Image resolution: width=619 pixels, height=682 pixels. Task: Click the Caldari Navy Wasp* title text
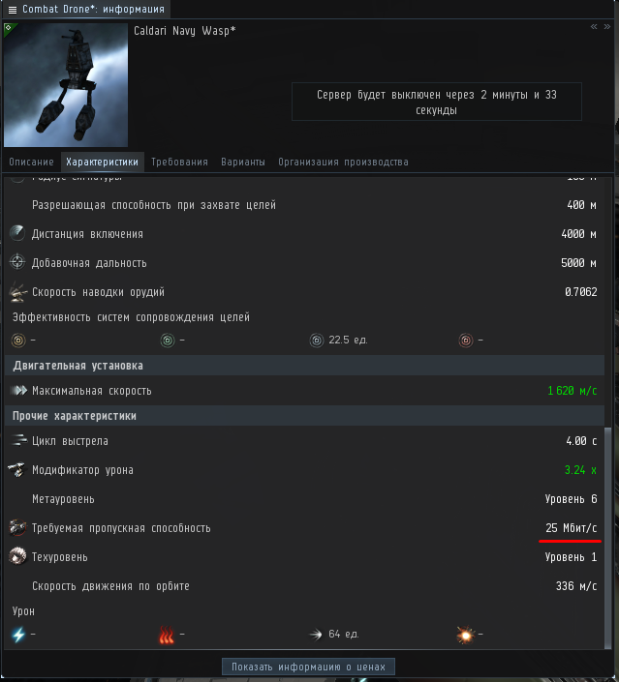(x=185, y=30)
